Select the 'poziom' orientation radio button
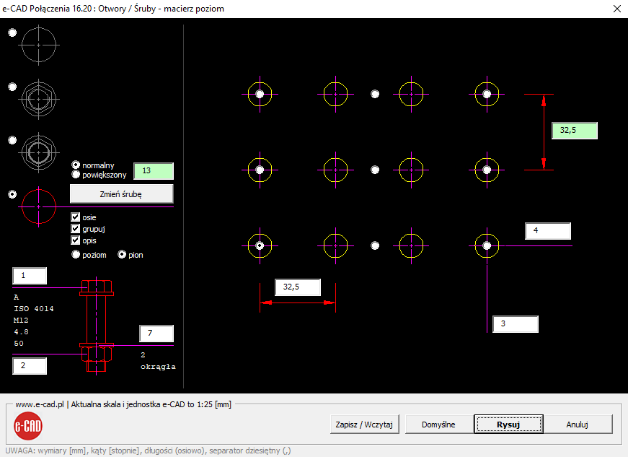 tap(76, 255)
